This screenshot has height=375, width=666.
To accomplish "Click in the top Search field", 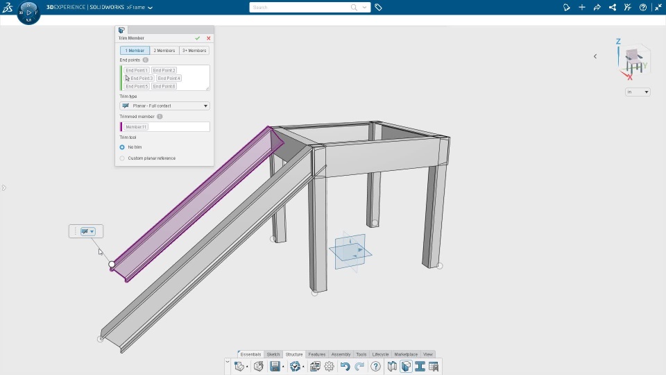I will (x=300, y=7).
